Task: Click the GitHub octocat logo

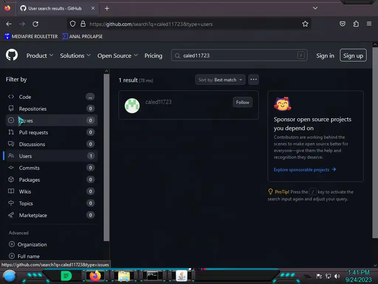Action: [x=12, y=55]
